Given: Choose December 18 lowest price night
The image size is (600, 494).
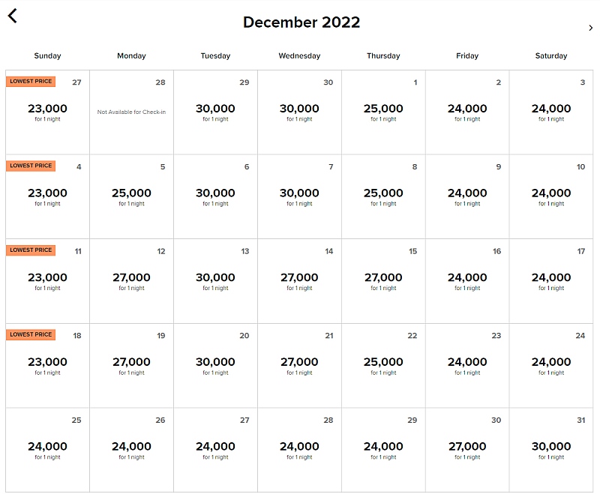Looking at the screenshot, I should pos(47,366).
